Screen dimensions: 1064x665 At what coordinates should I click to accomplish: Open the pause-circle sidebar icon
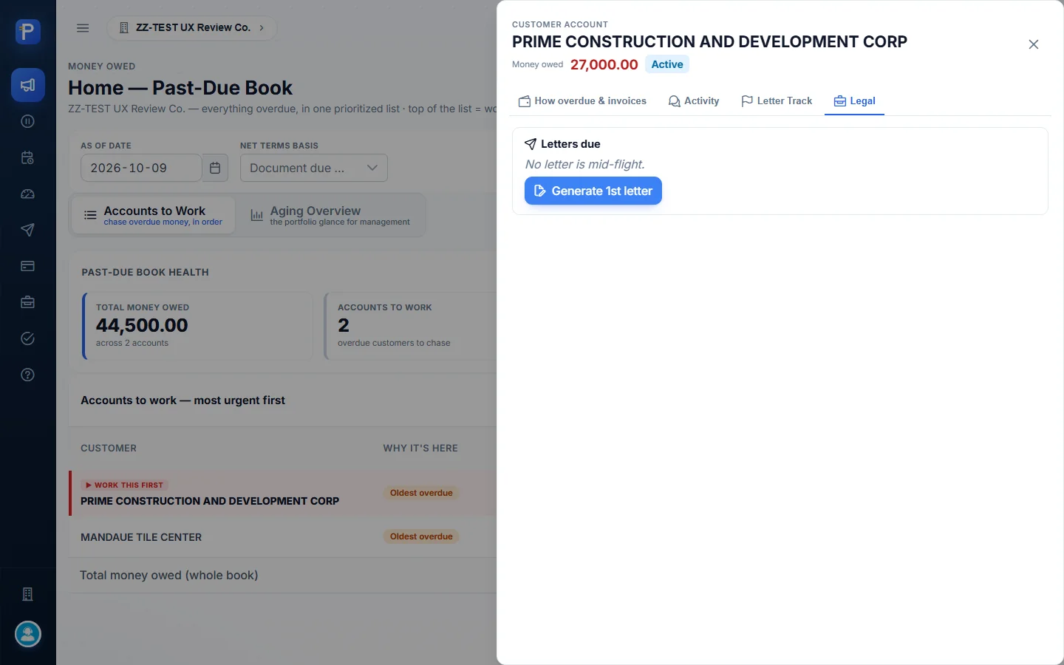[x=28, y=121]
